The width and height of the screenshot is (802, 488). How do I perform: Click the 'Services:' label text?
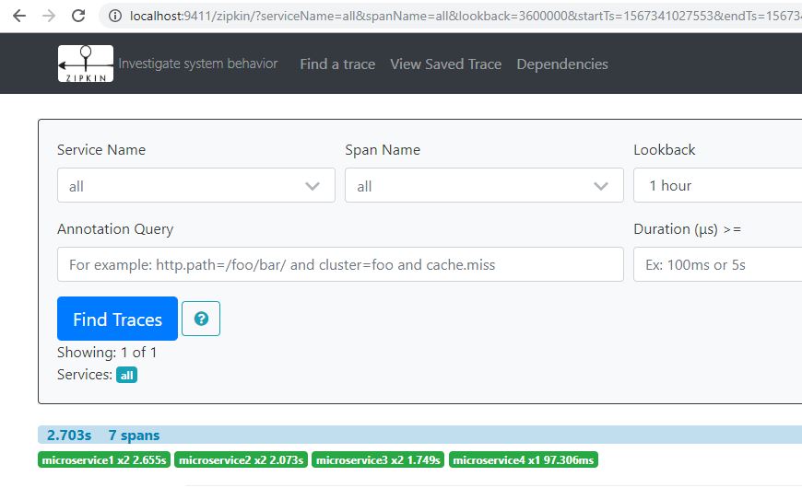(85, 375)
